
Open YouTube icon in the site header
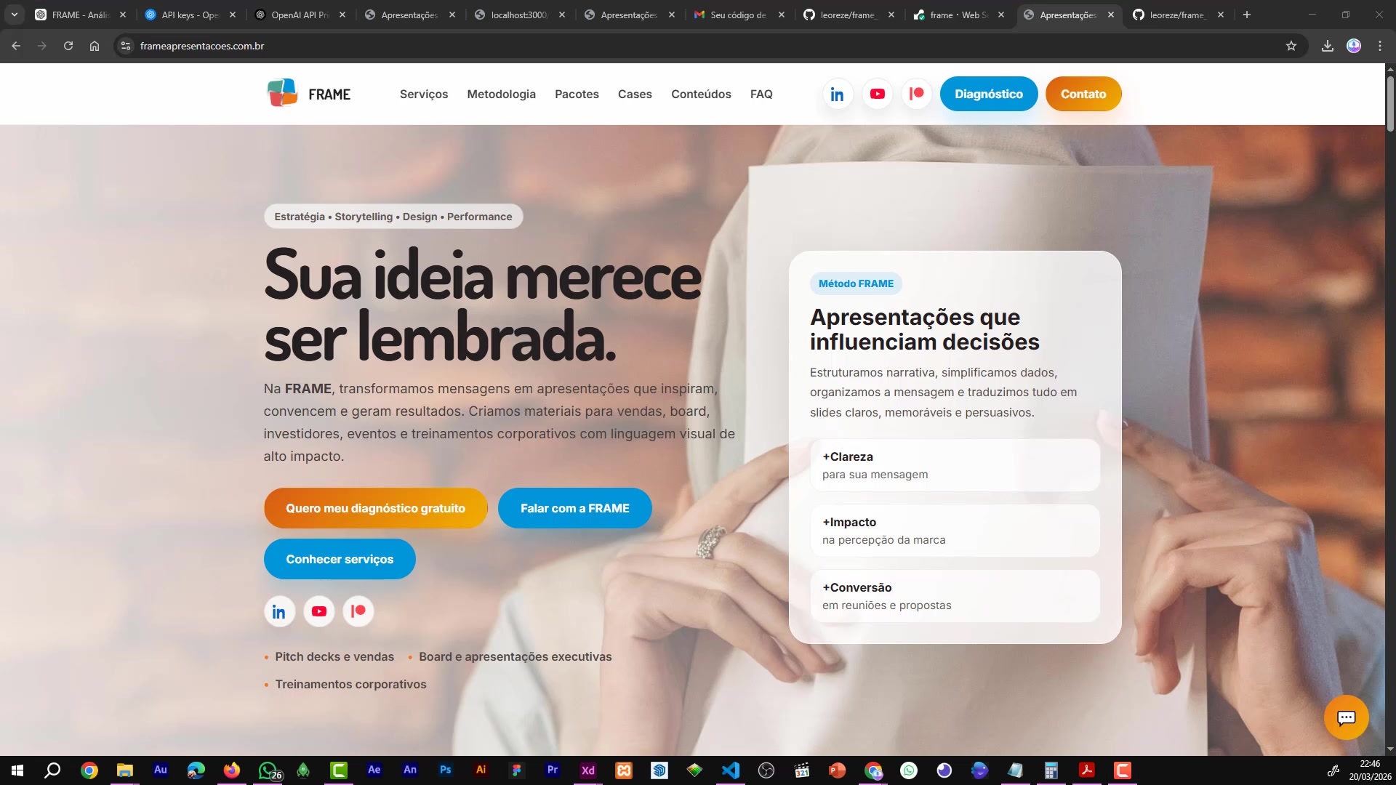coord(877,94)
